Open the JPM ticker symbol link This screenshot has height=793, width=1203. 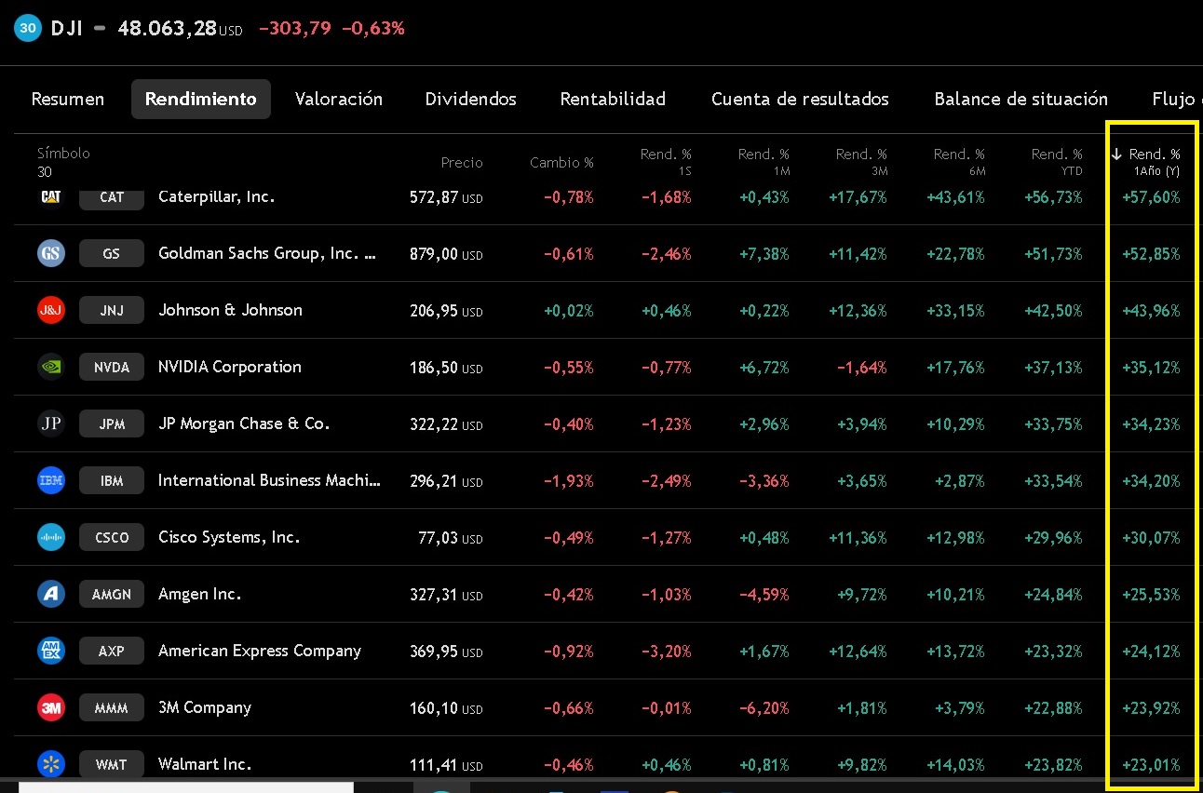pos(112,423)
